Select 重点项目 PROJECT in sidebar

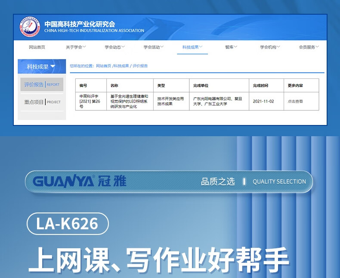pos(42,102)
